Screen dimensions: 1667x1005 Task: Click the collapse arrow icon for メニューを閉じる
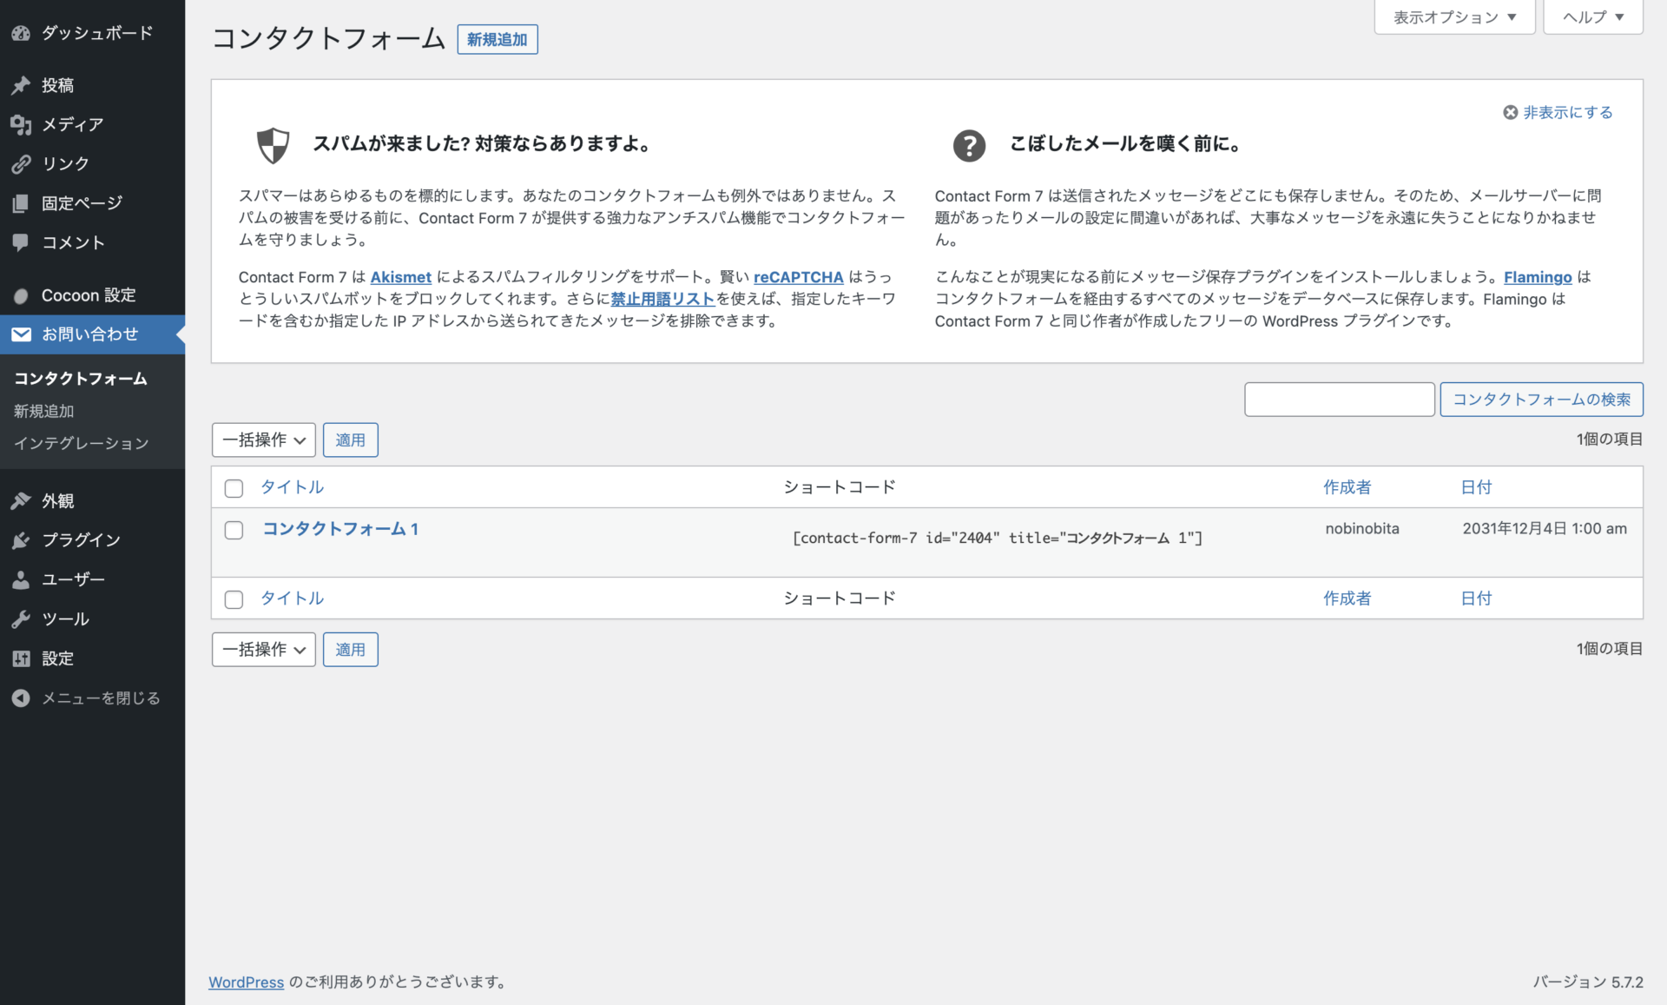click(x=21, y=698)
